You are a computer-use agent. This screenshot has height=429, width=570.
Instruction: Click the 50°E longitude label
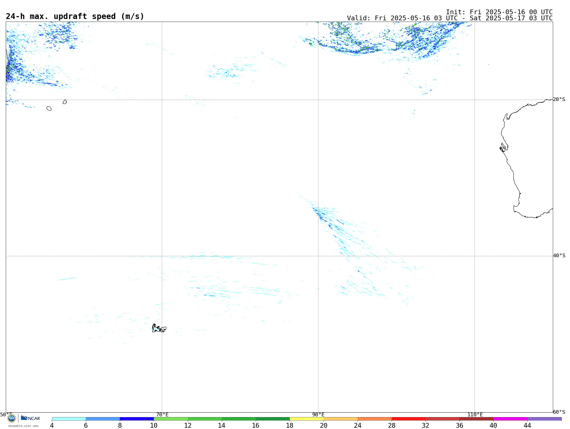click(x=6, y=414)
